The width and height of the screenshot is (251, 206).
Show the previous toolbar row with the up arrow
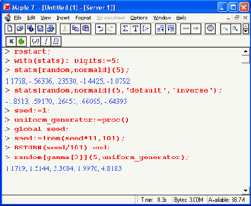[245, 27]
